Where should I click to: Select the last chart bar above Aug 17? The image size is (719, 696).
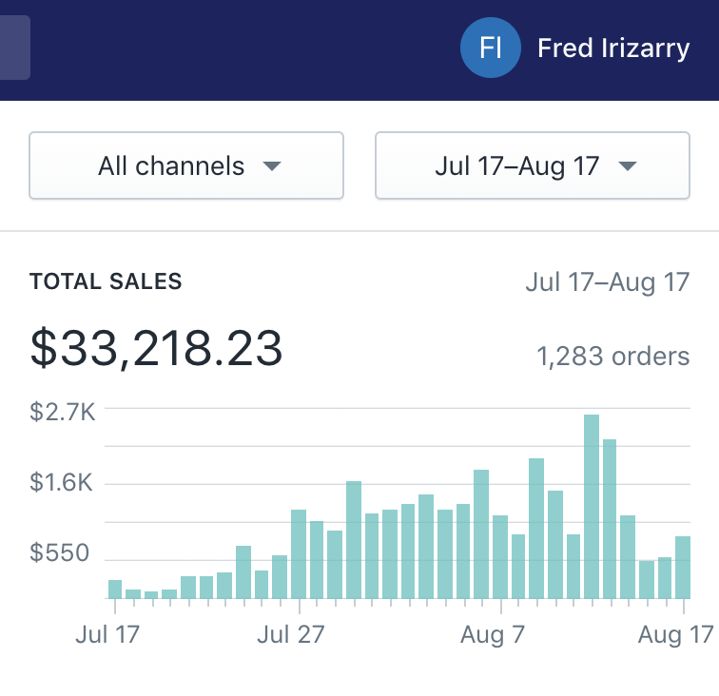[x=683, y=567]
